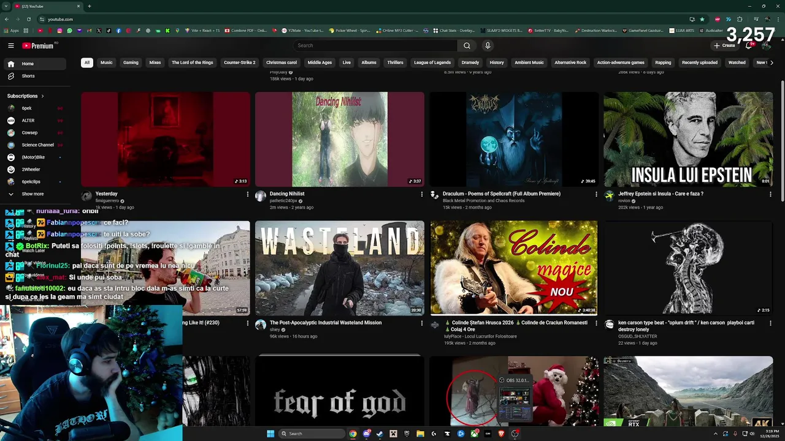Open the Chrome extensions puzzle icon
Image resolution: width=785 pixels, height=441 pixels.
(740, 19)
